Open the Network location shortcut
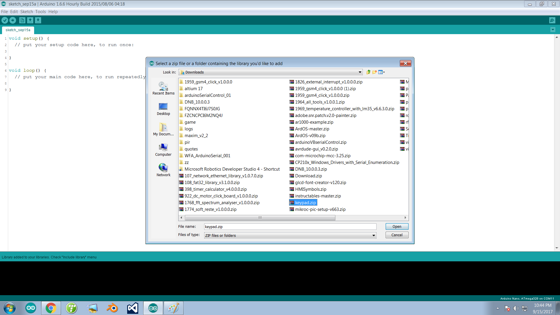The image size is (560, 315). point(163,170)
